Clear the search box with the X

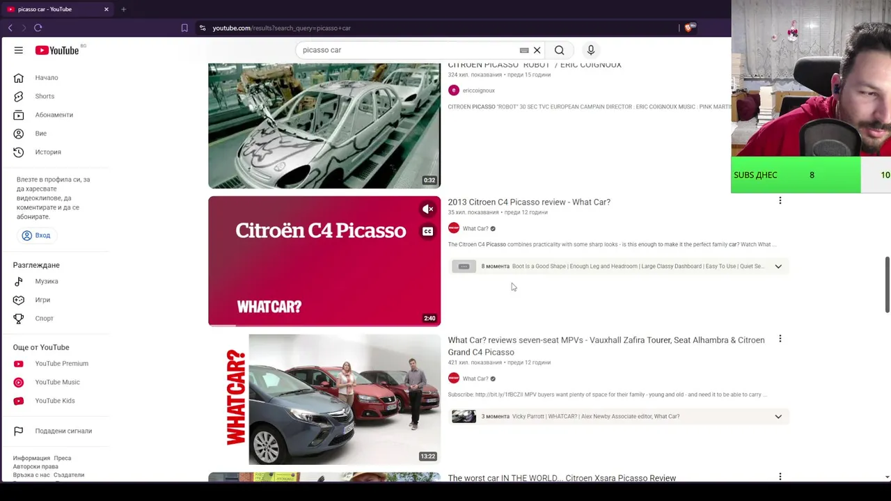[x=537, y=50]
